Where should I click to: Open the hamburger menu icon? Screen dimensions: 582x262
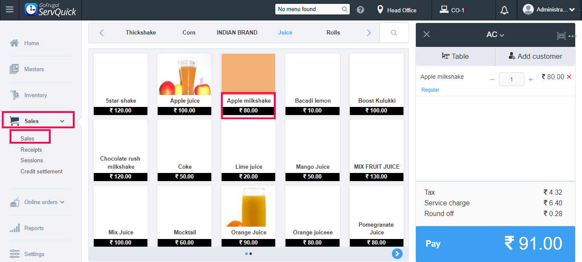pos(9,9)
